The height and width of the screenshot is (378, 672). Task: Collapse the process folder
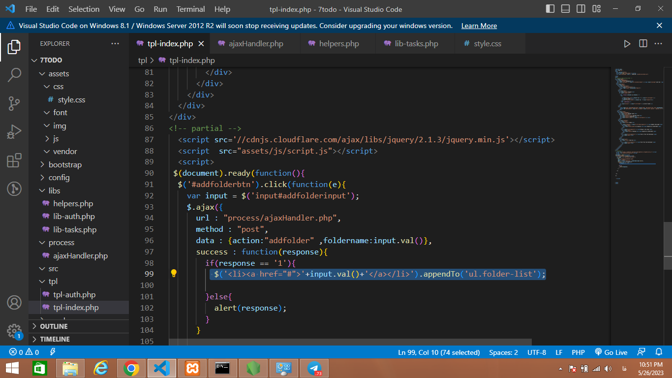click(x=79, y=243)
